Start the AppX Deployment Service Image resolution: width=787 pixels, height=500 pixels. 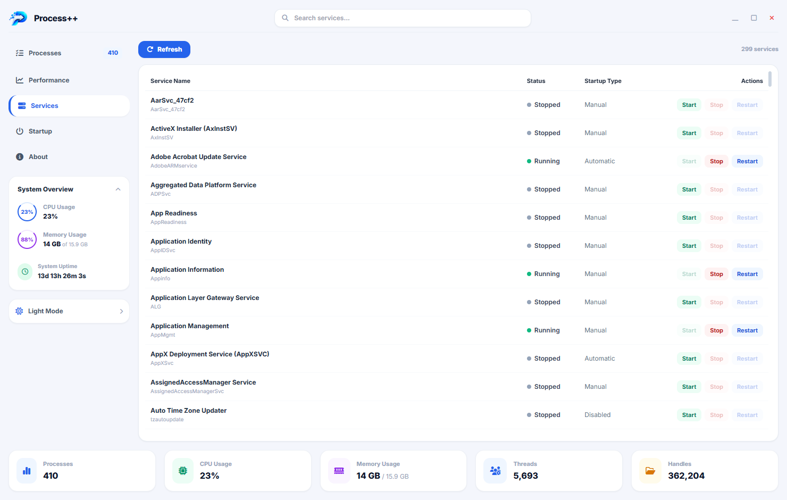[x=689, y=359]
